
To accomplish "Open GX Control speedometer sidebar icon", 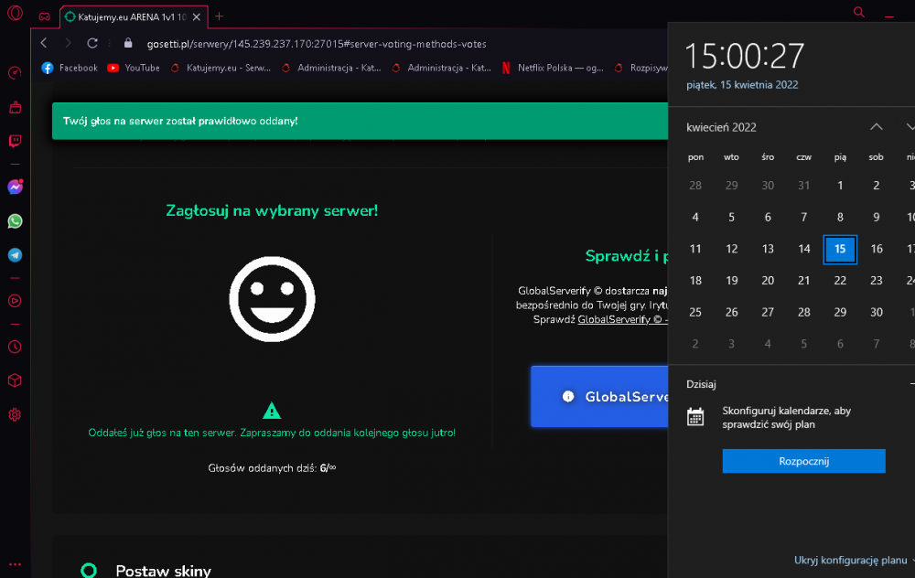I will [x=16, y=73].
